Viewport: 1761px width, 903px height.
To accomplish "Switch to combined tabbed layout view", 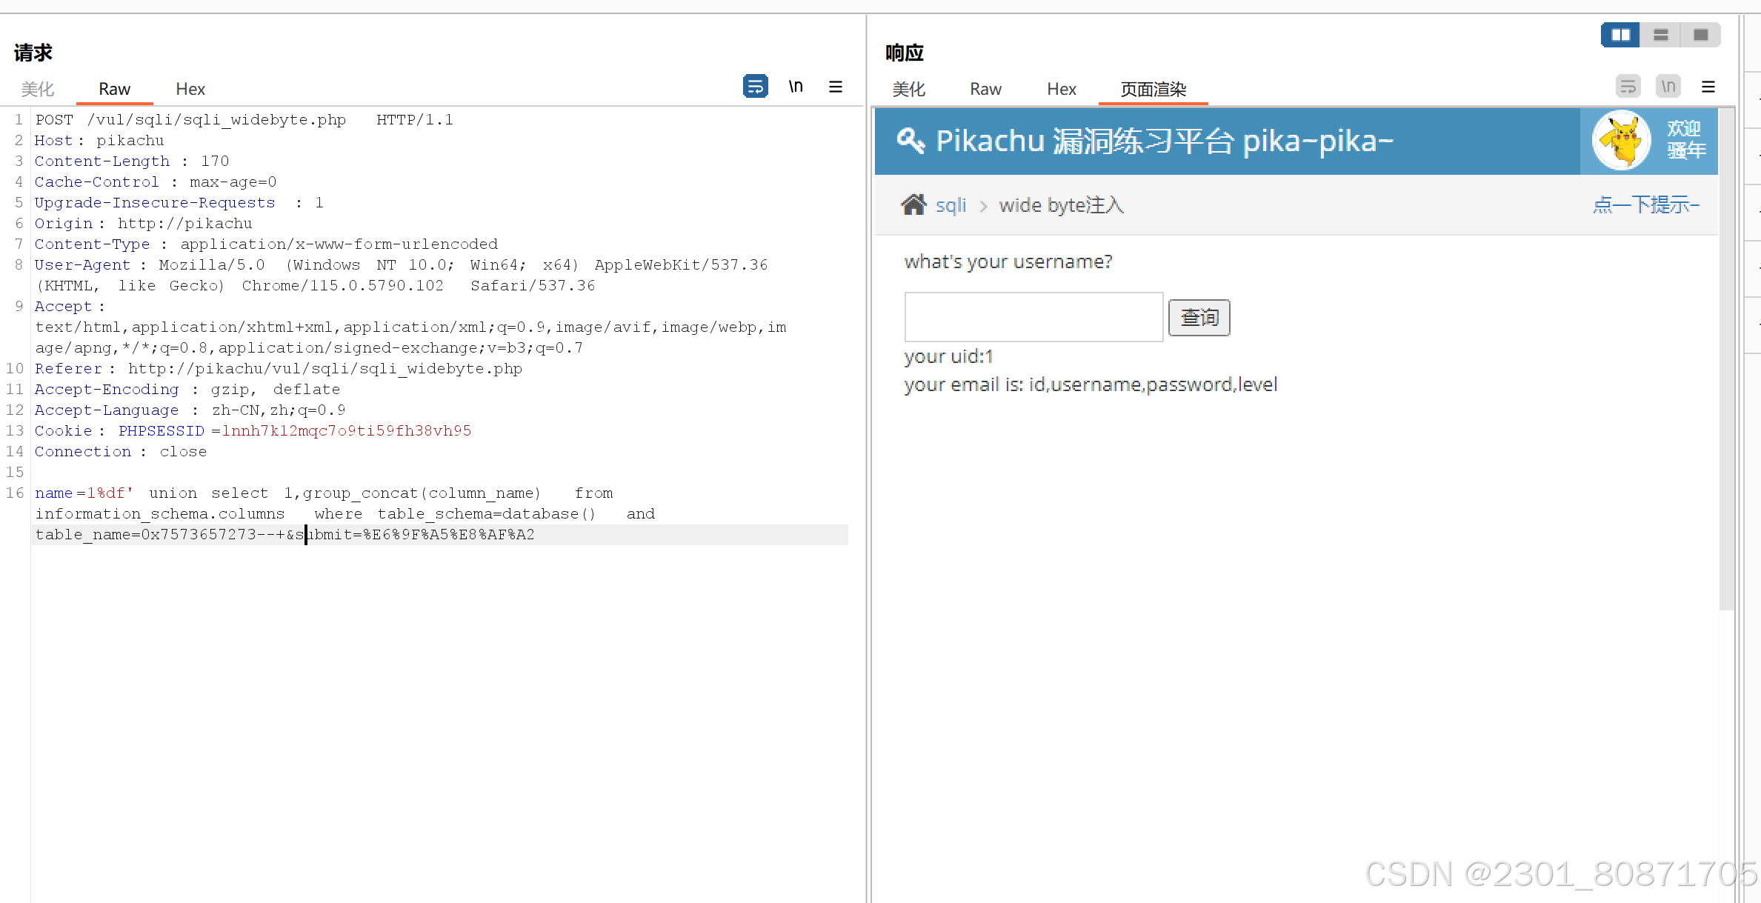I will [1700, 35].
